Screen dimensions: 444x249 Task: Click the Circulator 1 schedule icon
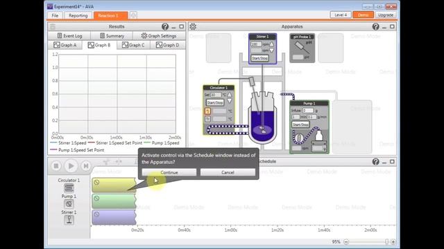[69, 188]
